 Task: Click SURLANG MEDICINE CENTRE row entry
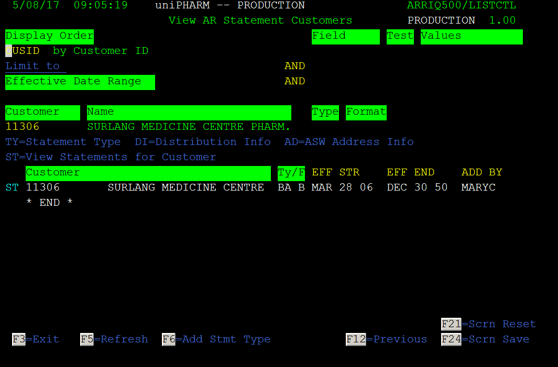(x=186, y=187)
